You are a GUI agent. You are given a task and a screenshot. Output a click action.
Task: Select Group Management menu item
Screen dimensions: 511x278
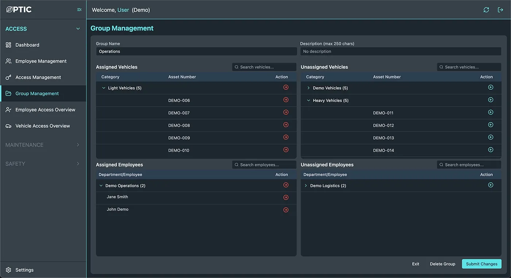pos(43,93)
